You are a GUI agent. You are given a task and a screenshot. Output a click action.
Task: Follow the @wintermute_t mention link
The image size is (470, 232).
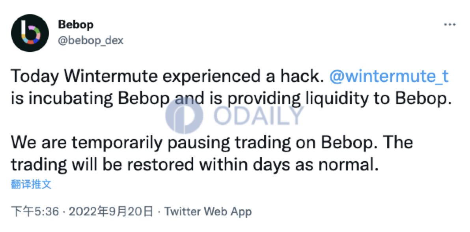(389, 77)
